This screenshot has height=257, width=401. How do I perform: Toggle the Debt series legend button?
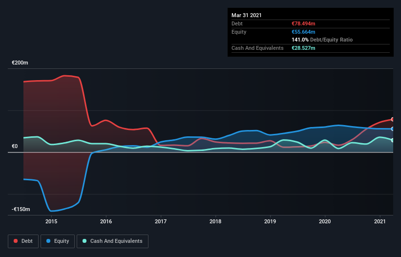click(x=23, y=241)
